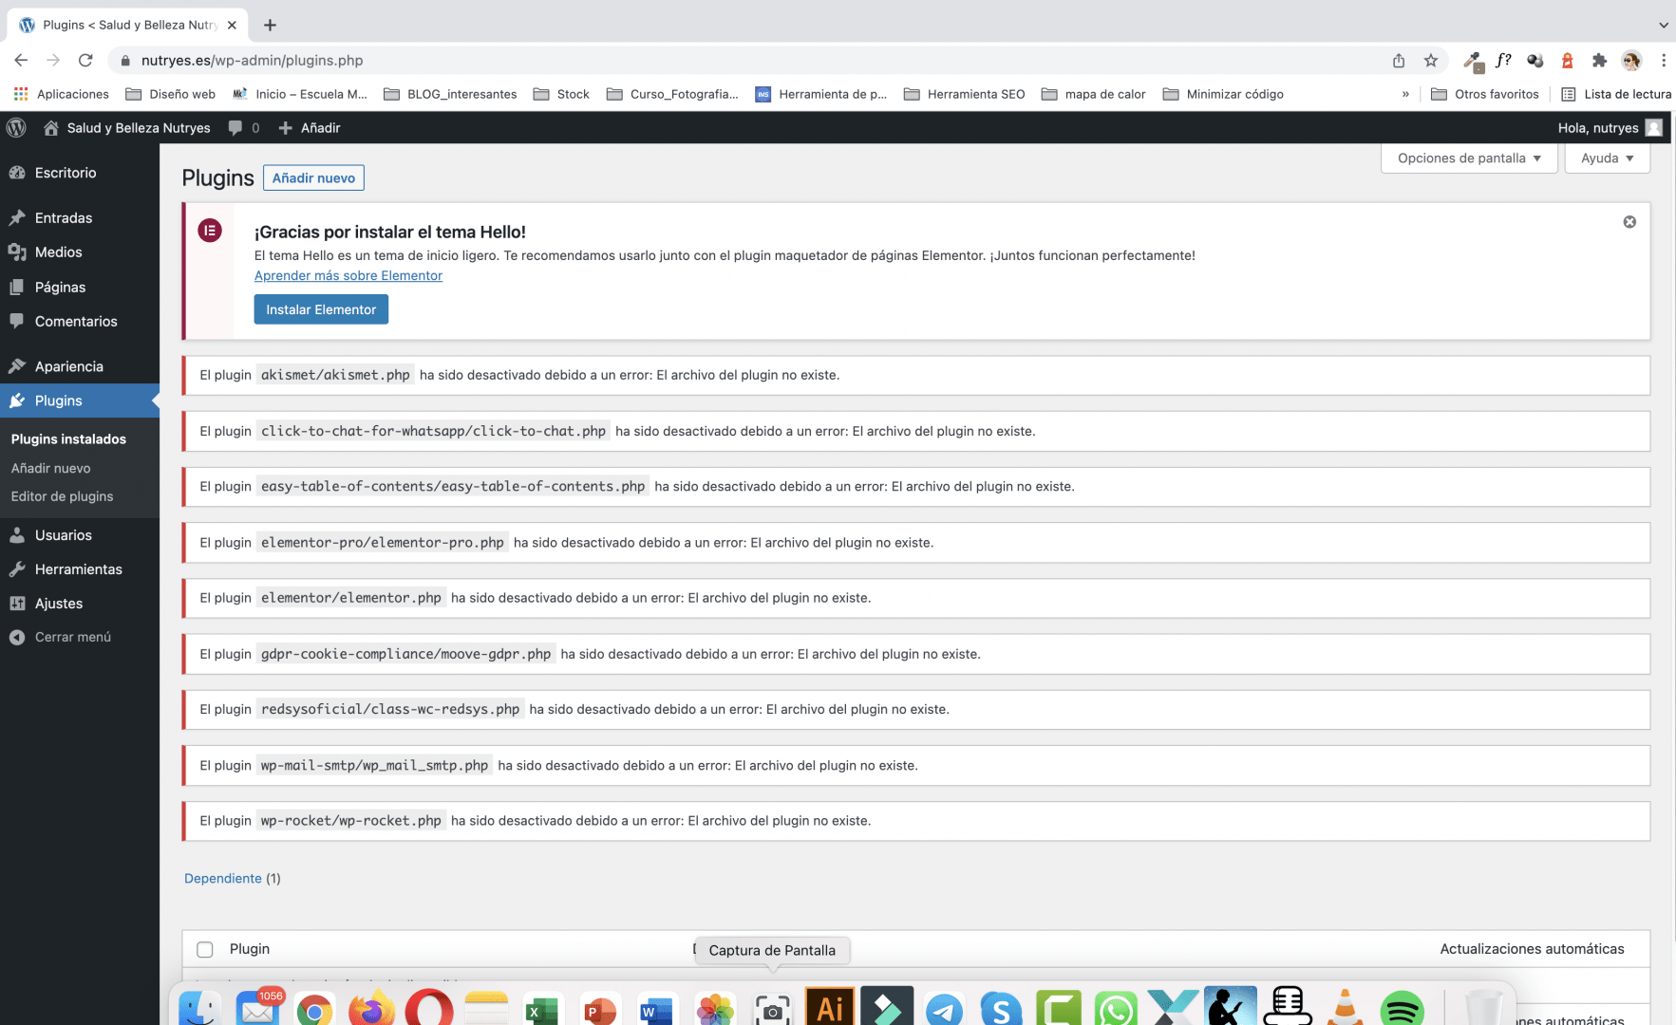Open WhatsApp from the dock

click(1116, 1009)
